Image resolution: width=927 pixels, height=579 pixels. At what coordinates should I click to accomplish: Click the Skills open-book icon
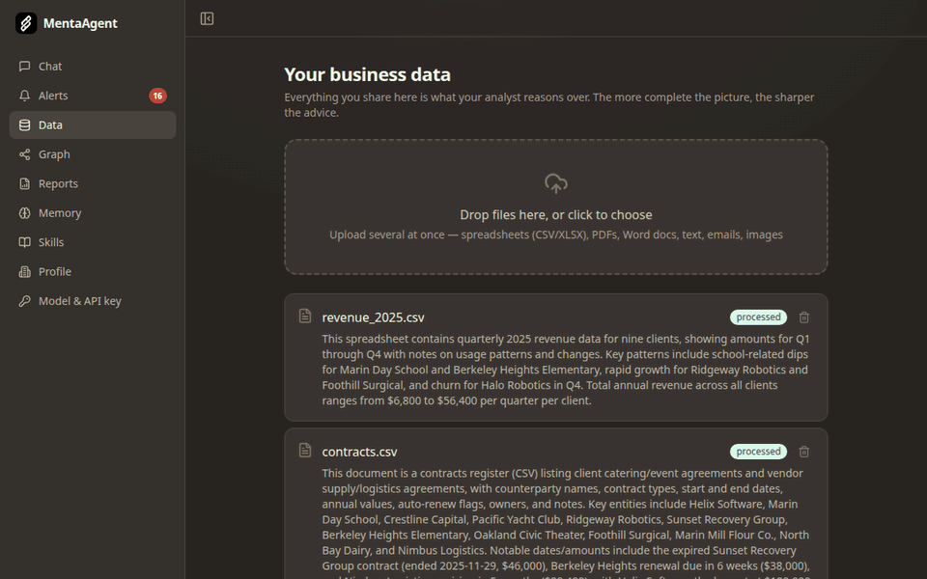tap(24, 242)
